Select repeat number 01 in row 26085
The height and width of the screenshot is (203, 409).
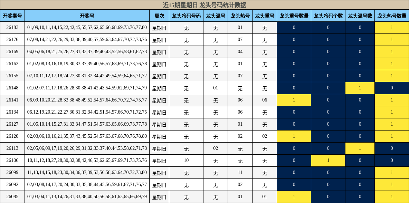265,197
